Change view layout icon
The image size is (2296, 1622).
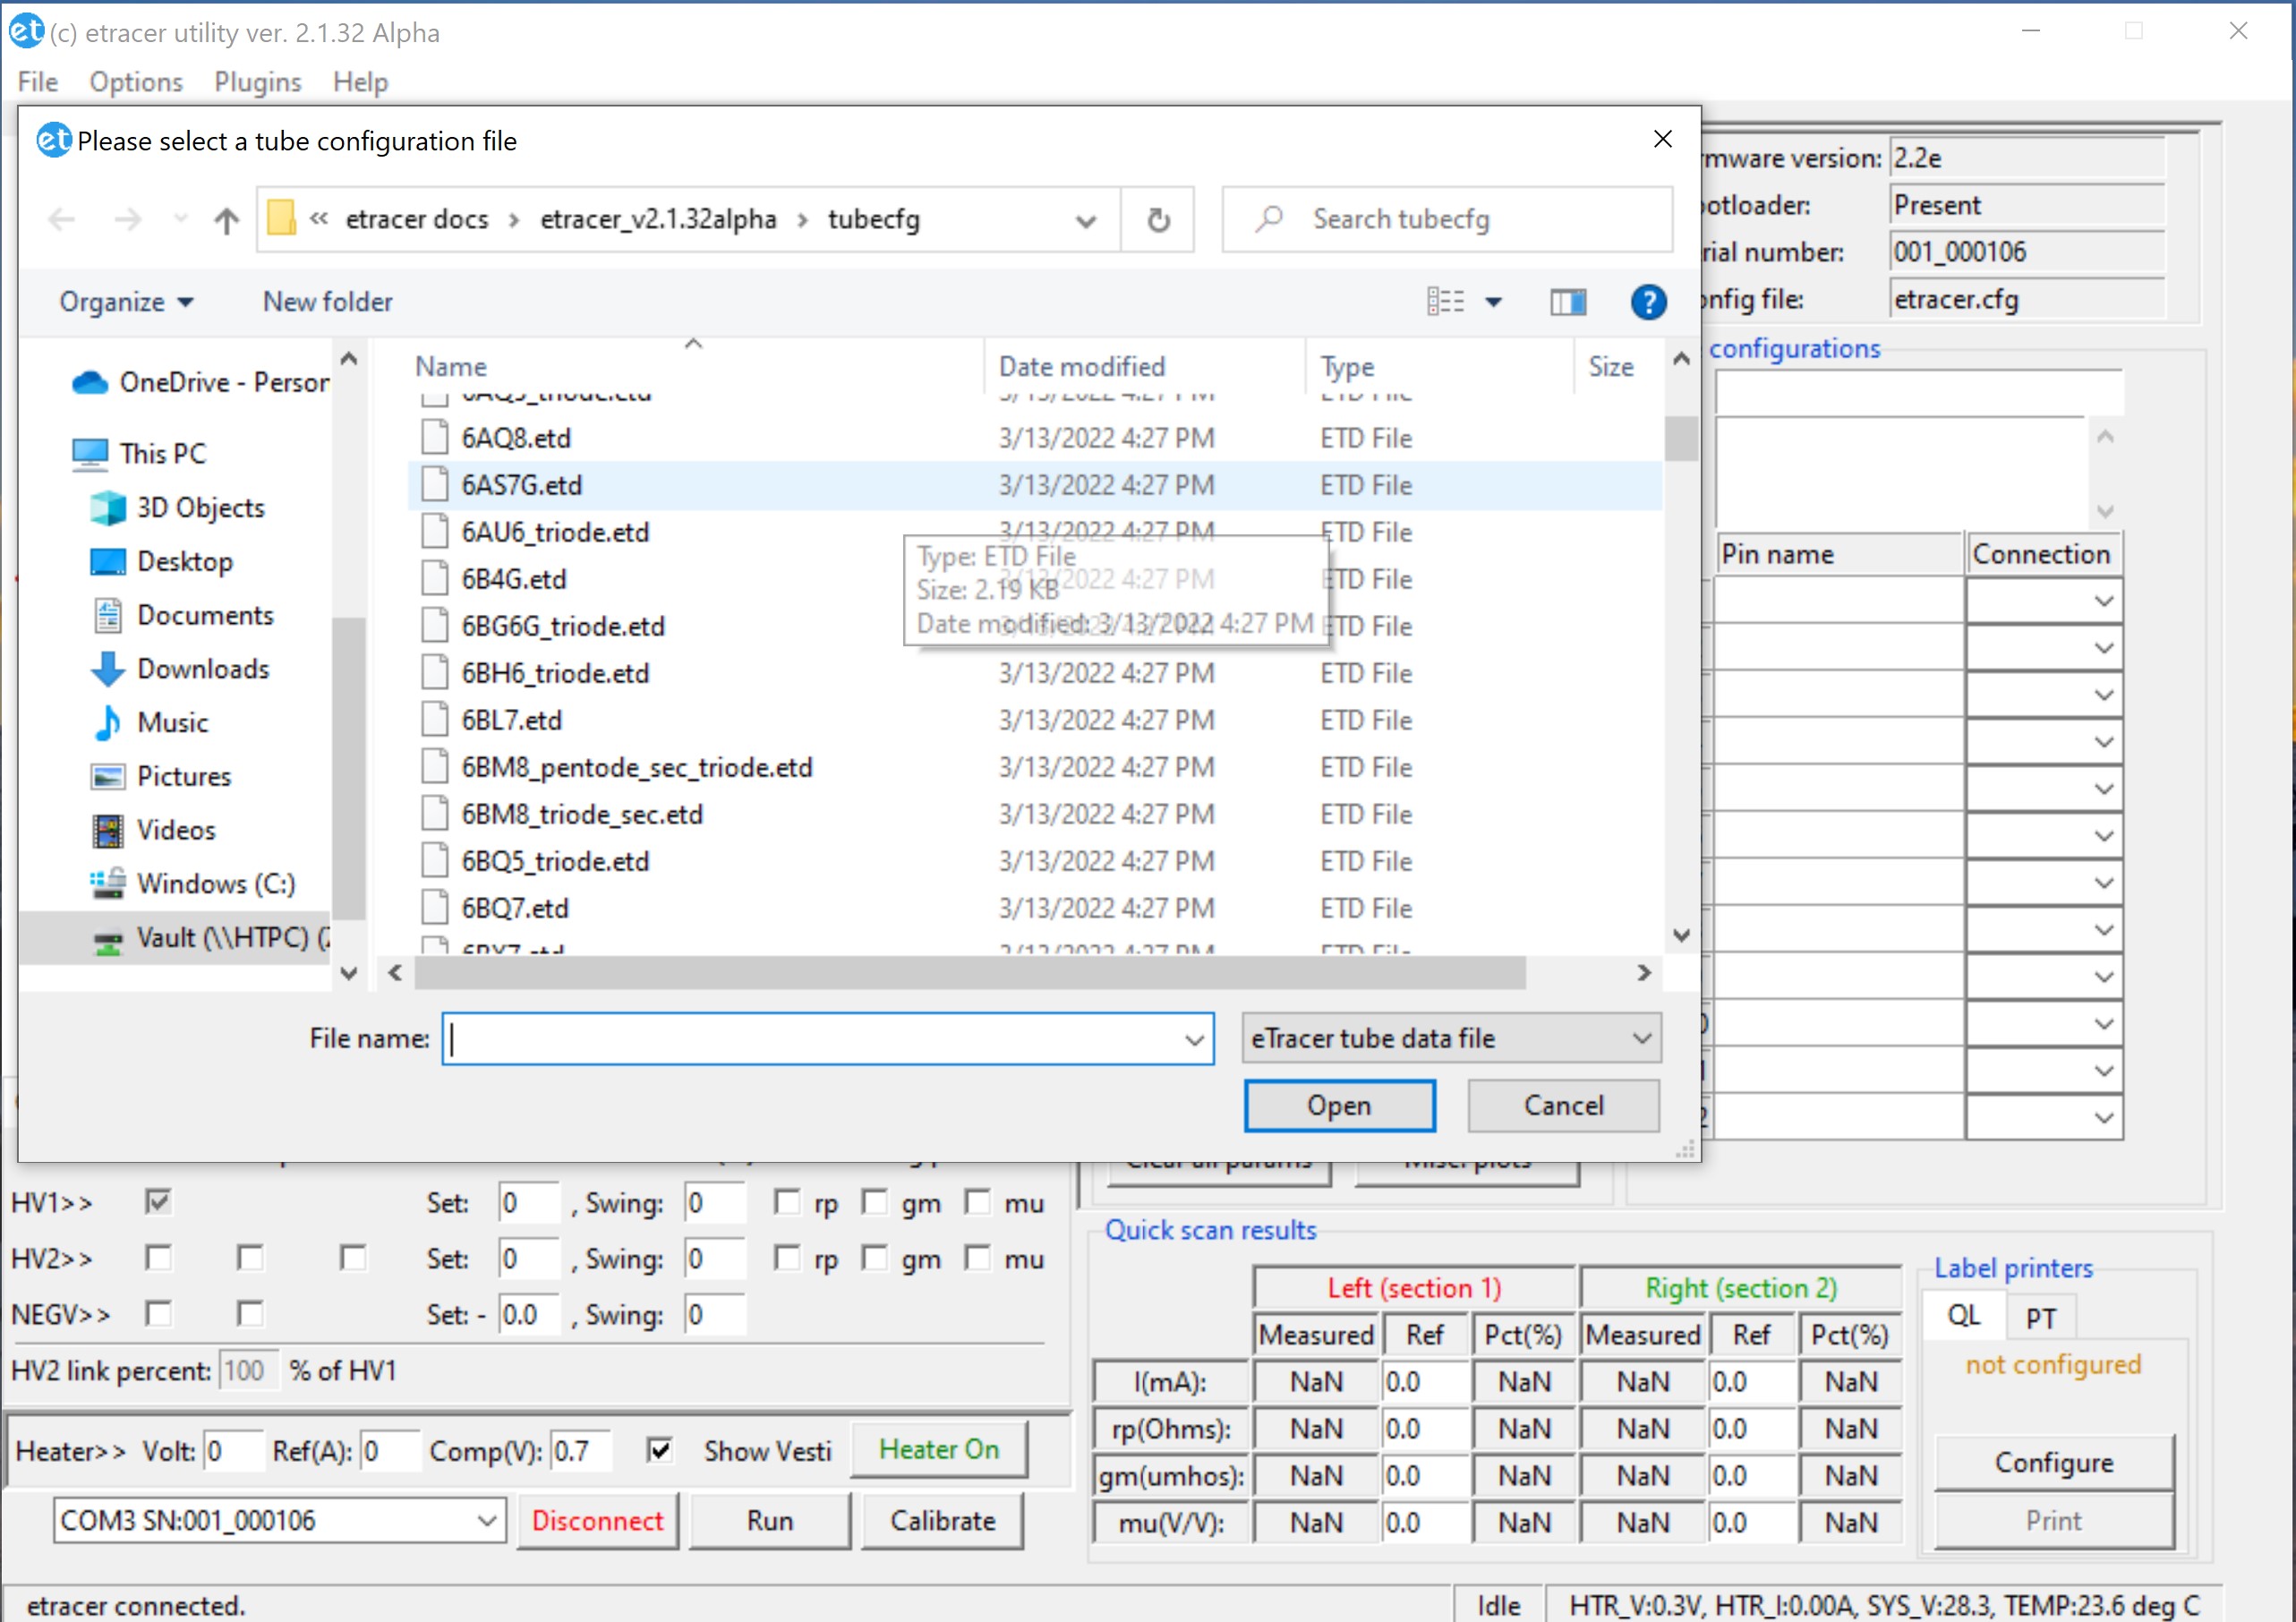[x=1445, y=302]
